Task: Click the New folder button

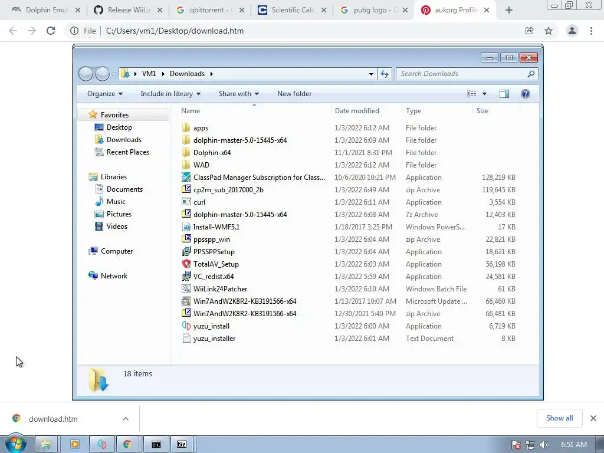Action: pos(294,94)
